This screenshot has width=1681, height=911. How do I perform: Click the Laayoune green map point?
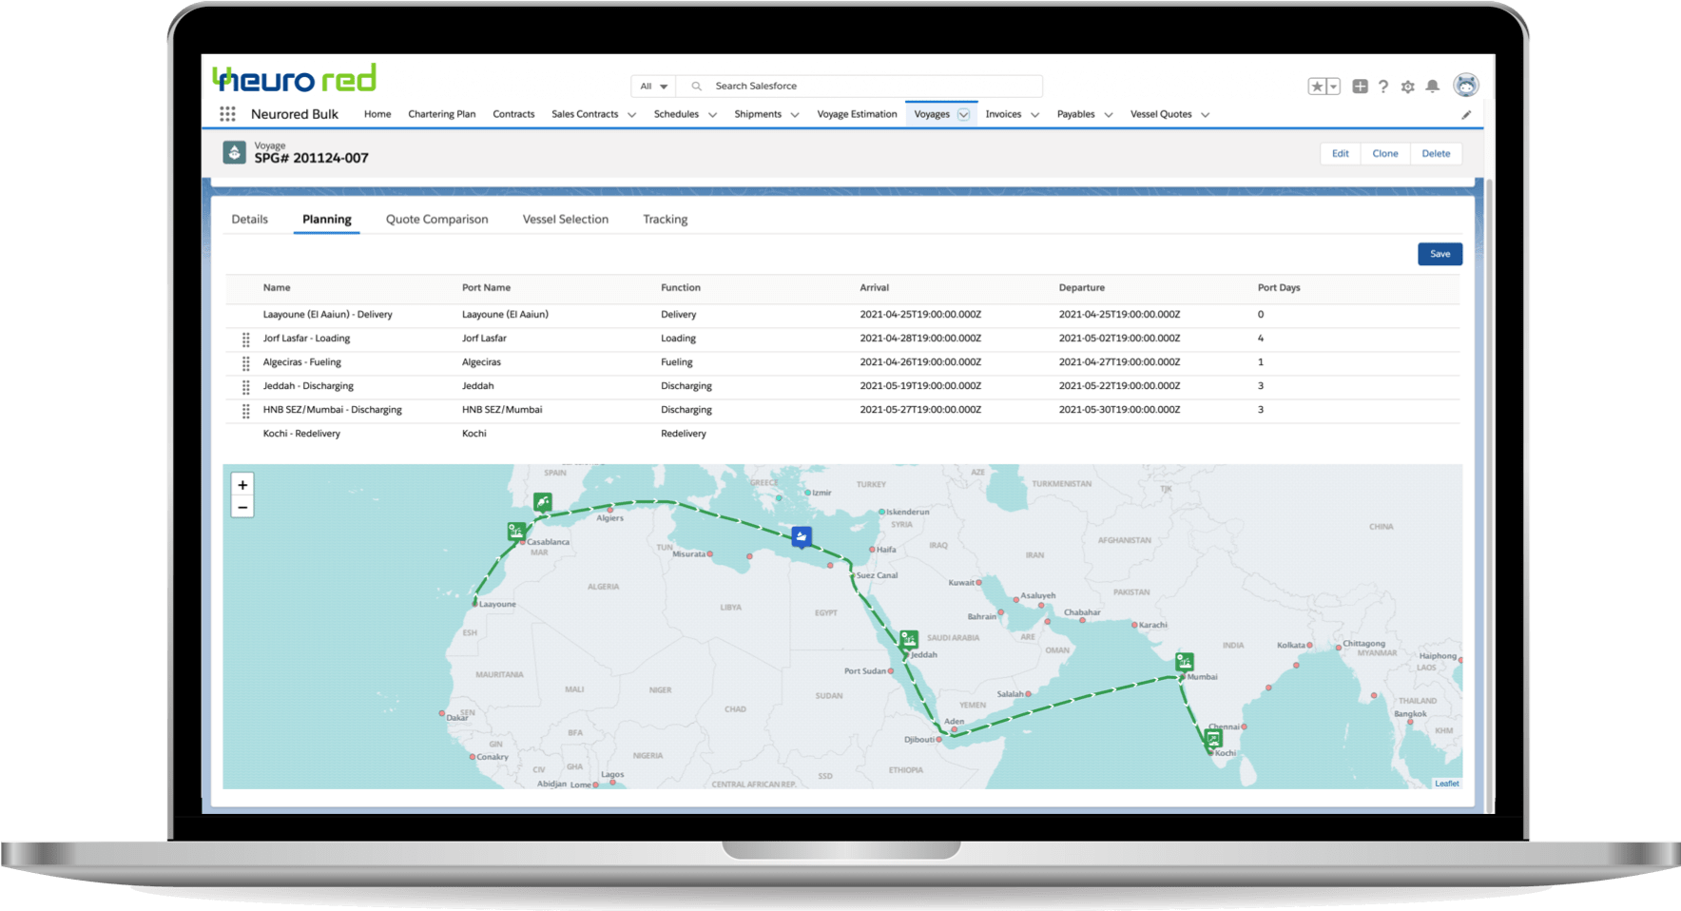point(475,603)
